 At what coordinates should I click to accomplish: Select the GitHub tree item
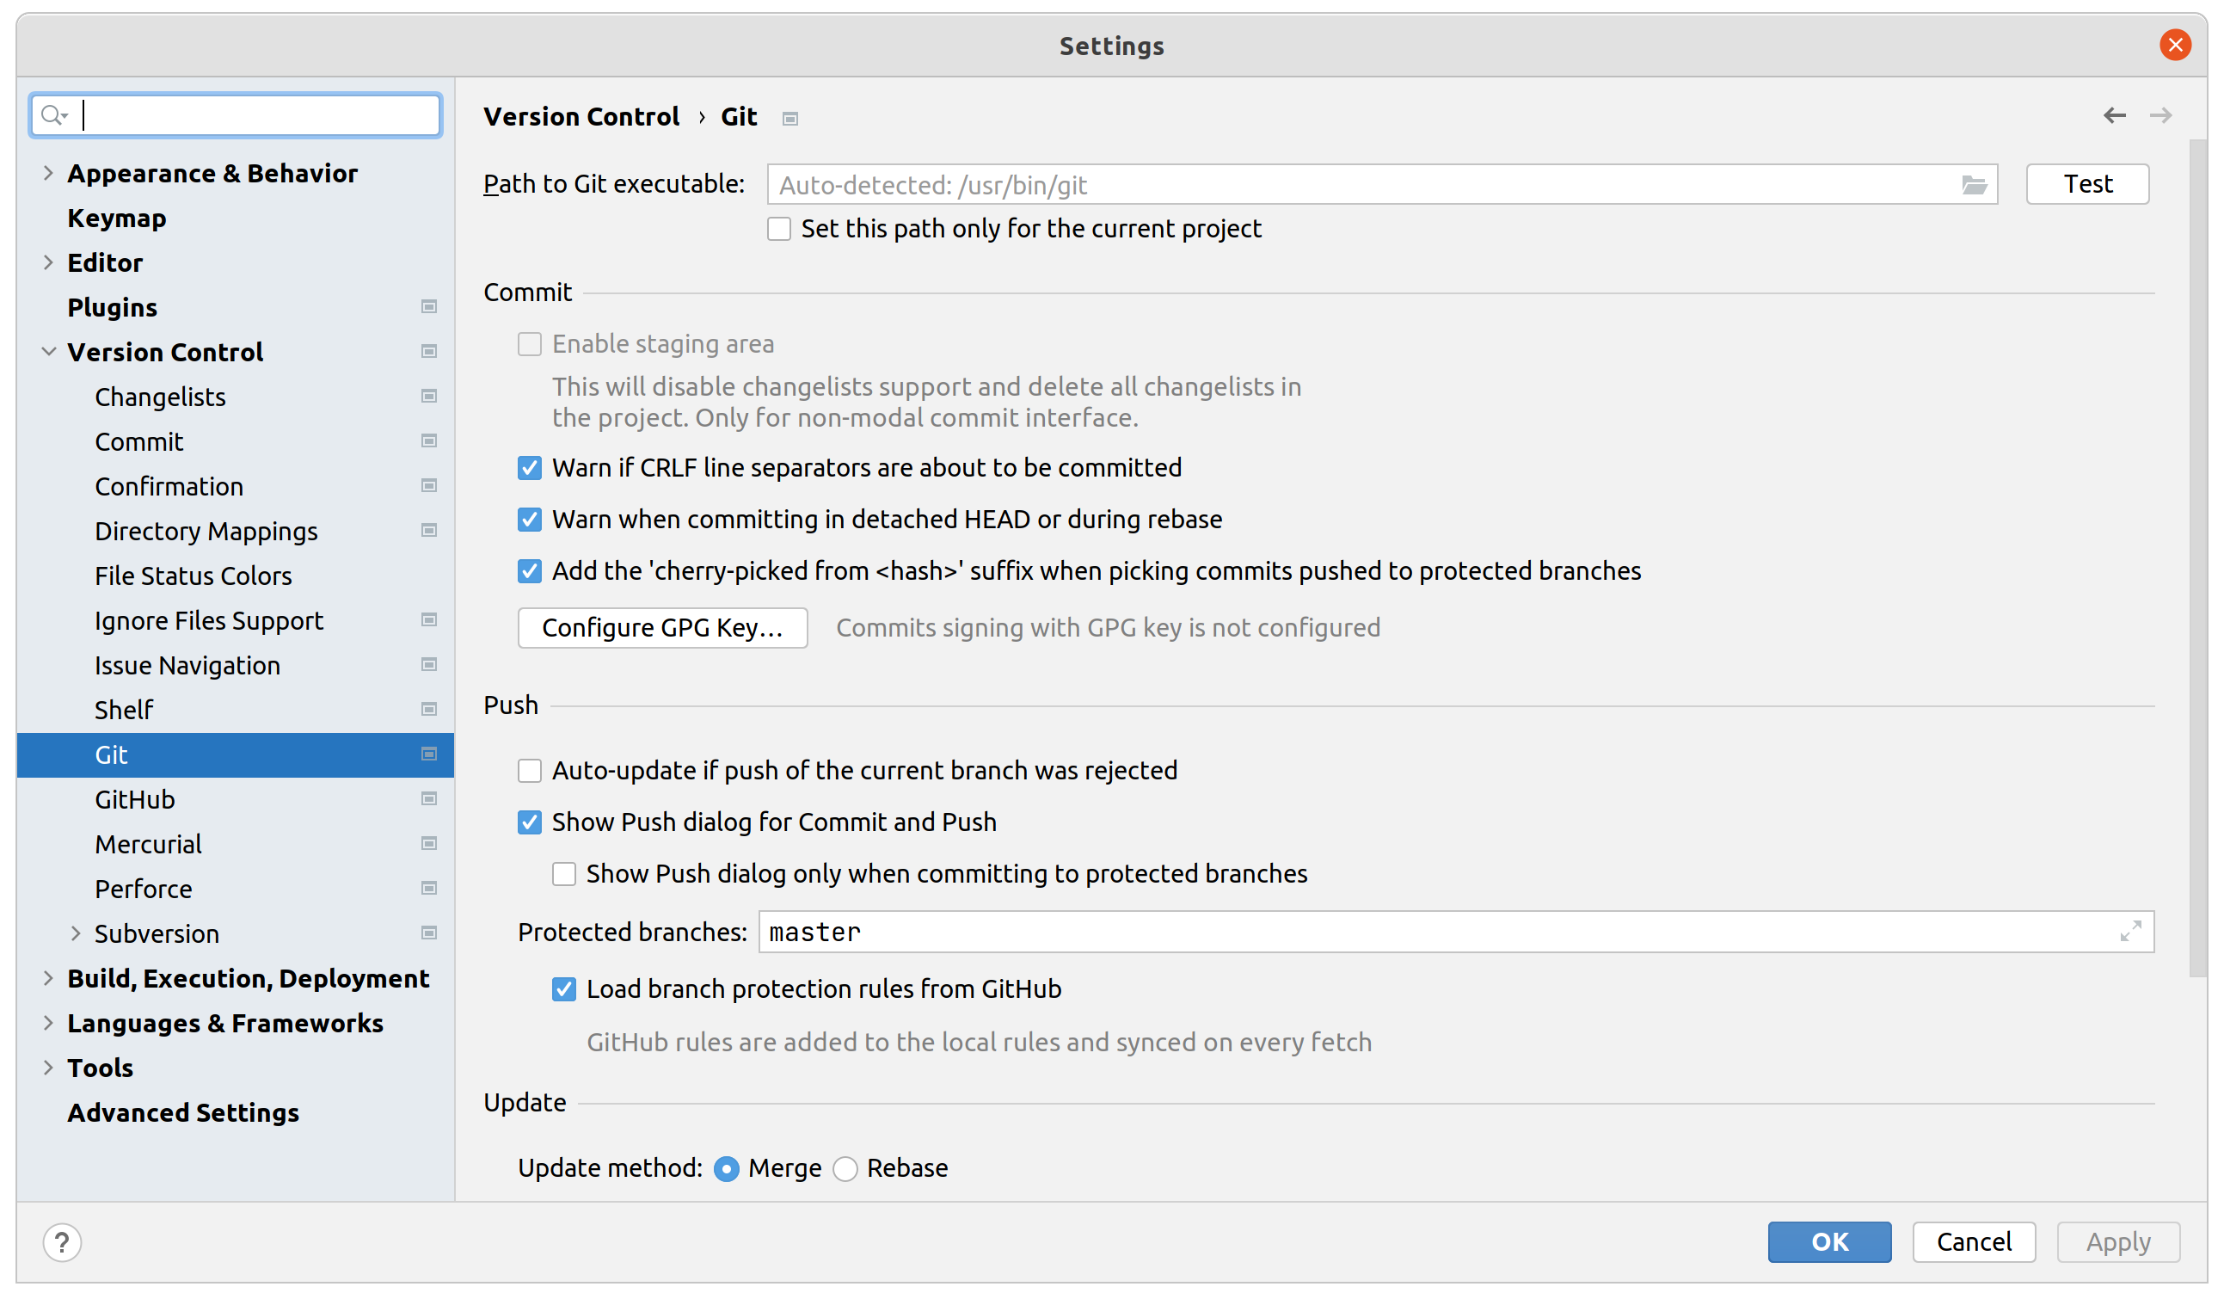tap(133, 799)
